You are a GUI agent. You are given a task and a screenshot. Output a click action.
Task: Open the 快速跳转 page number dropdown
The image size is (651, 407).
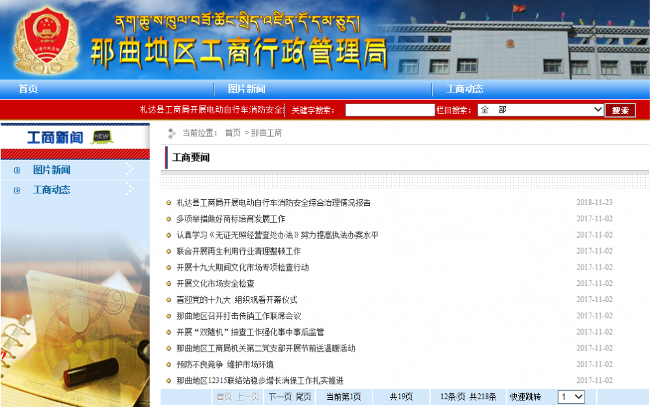572,396
